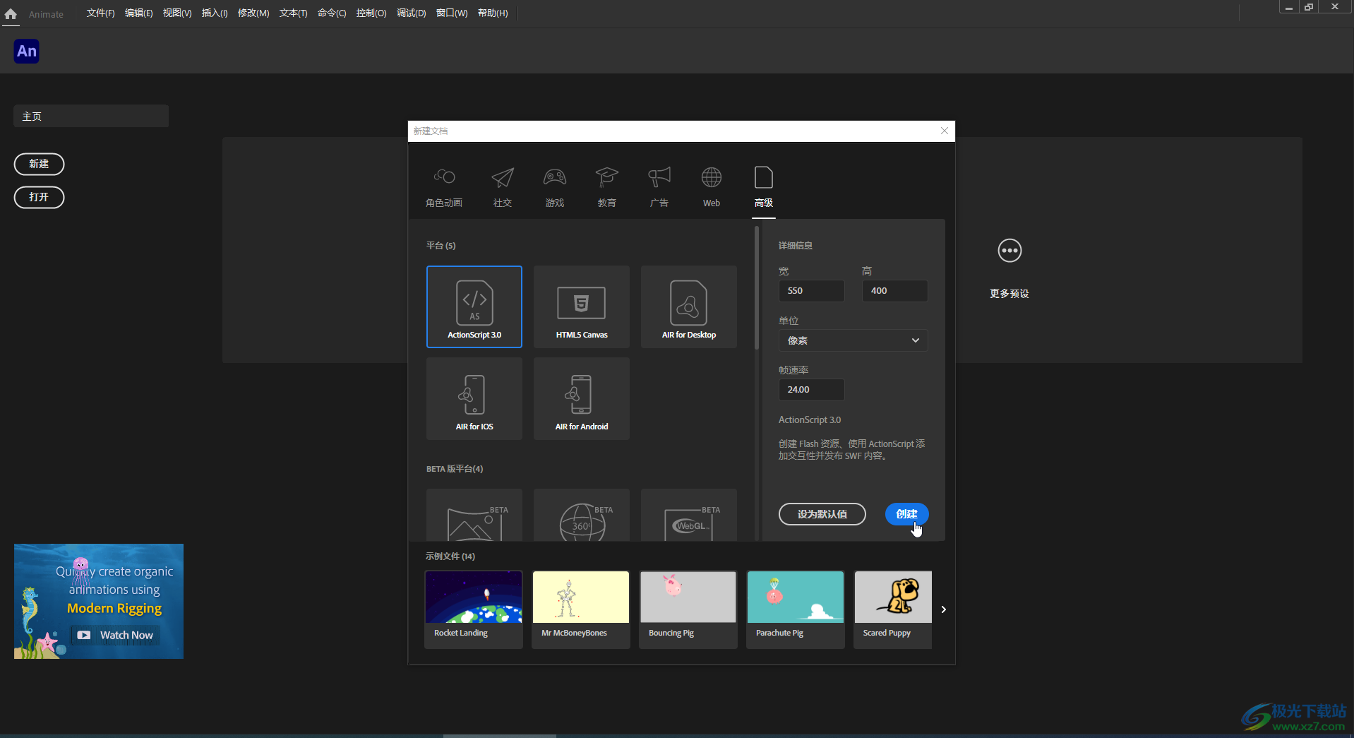Choose the AIR for Android platform

click(x=582, y=398)
